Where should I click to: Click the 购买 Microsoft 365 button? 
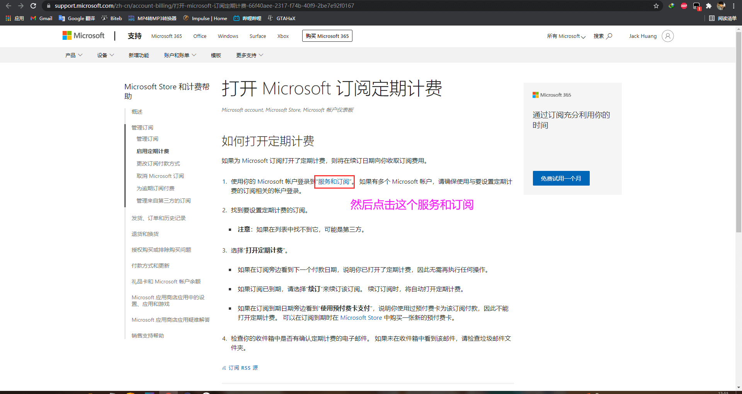(327, 36)
